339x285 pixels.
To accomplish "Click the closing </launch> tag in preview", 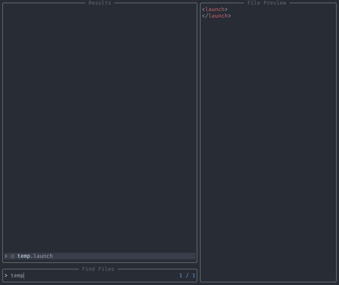I will 216,16.
